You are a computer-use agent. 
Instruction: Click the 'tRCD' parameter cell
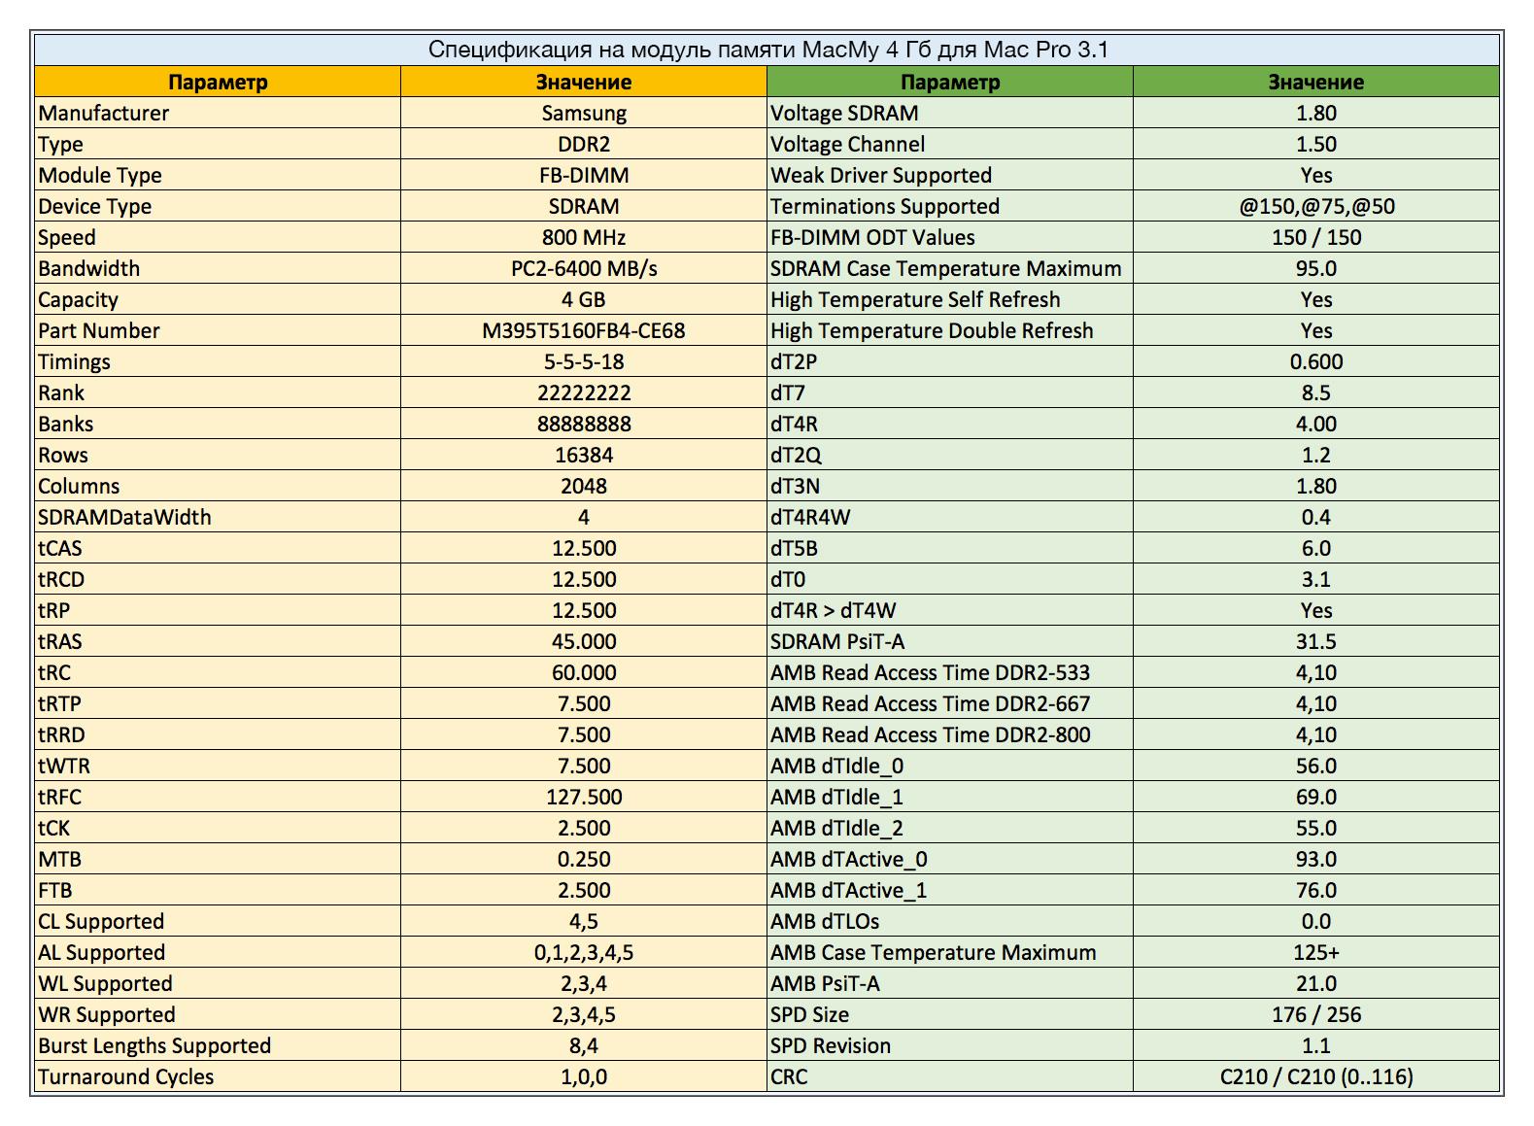coord(218,579)
